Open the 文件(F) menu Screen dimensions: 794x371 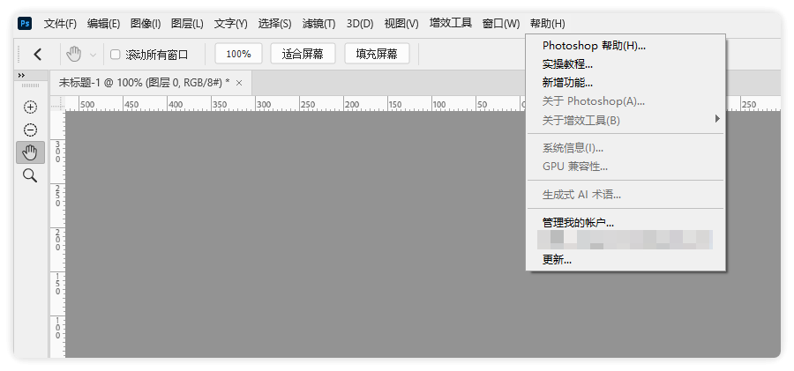(60, 23)
